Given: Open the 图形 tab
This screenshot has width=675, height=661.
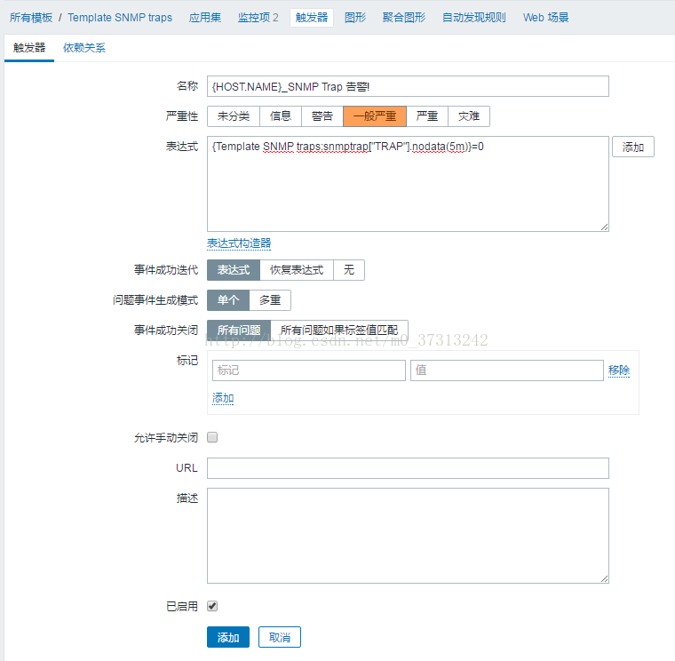Looking at the screenshot, I should tap(355, 18).
